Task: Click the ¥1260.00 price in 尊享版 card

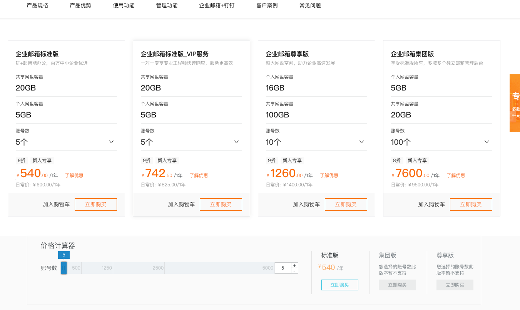Action: pos(285,174)
